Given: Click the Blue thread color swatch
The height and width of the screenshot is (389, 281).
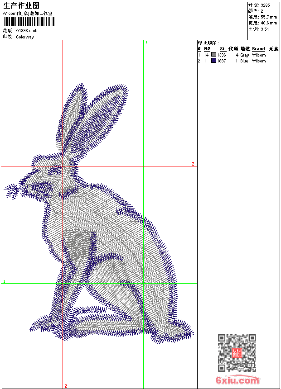Looking at the screenshot, I should pyautogui.click(x=213, y=61).
